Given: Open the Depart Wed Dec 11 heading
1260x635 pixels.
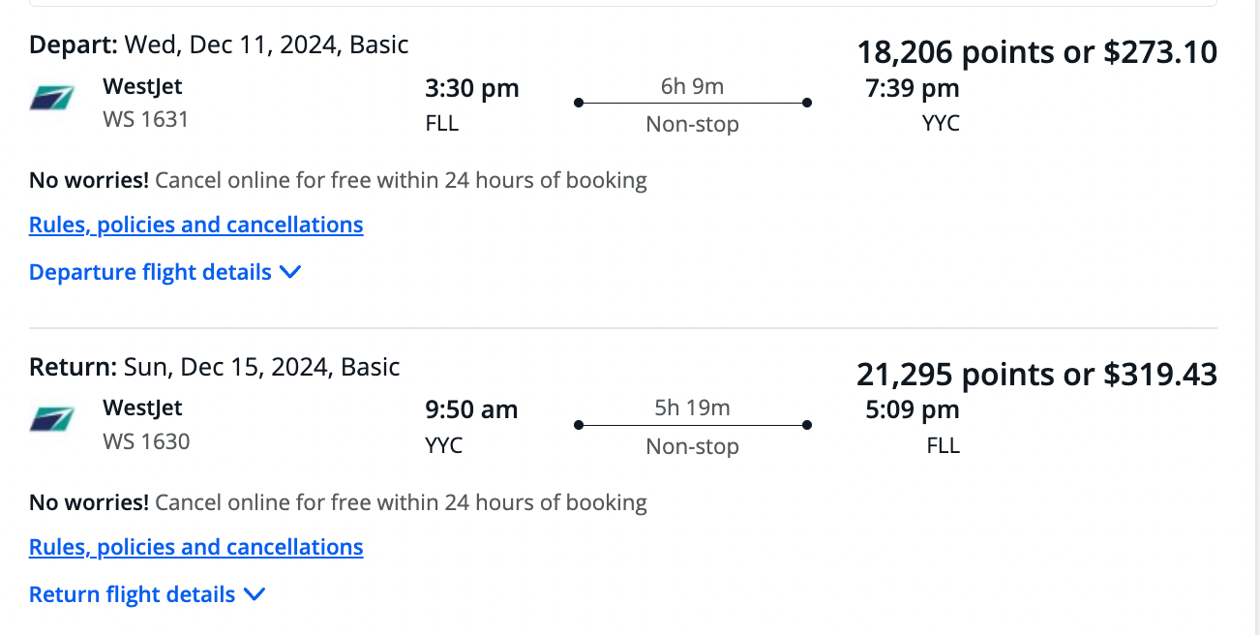Looking at the screenshot, I should (x=219, y=44).
